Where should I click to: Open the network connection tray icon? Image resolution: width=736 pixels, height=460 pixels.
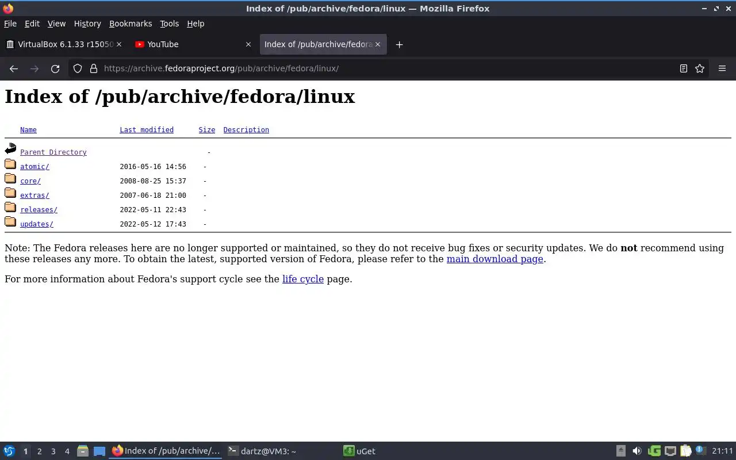[670, 451]
